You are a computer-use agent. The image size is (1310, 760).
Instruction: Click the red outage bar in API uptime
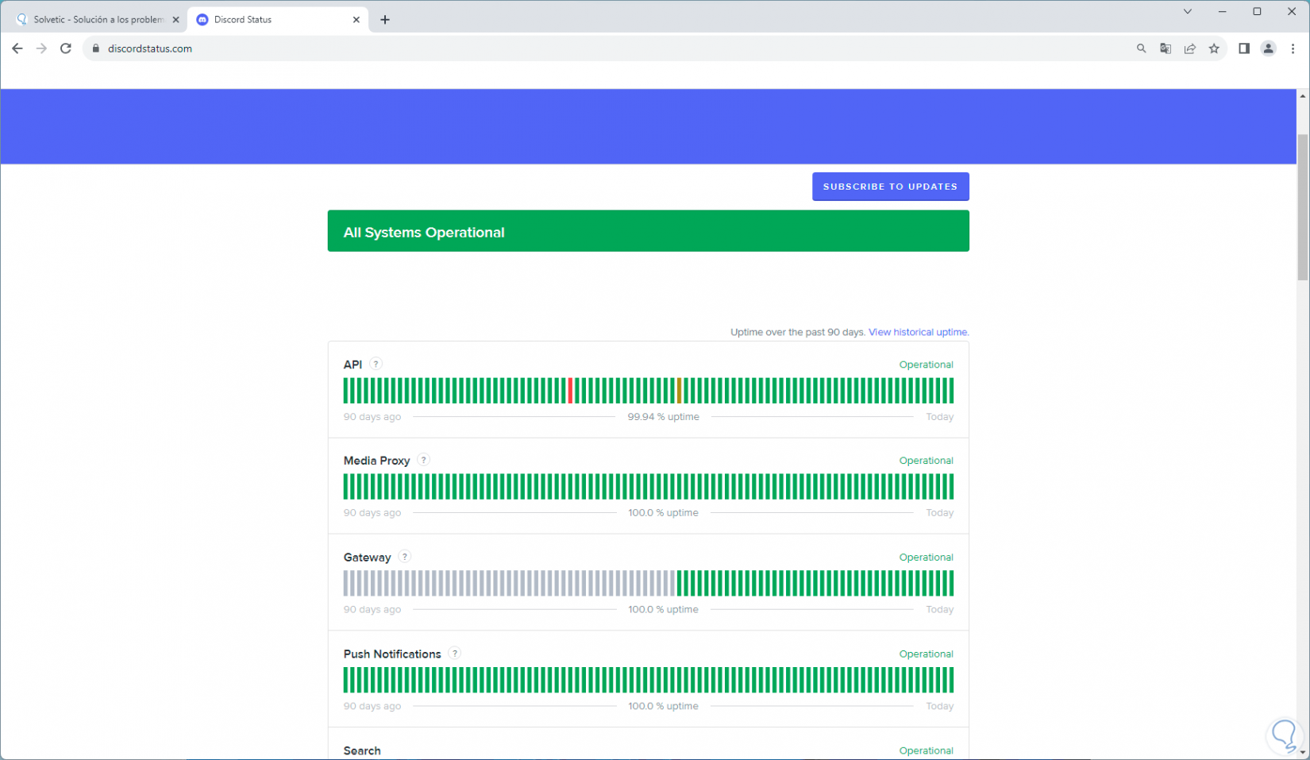(x=570, y=391)
